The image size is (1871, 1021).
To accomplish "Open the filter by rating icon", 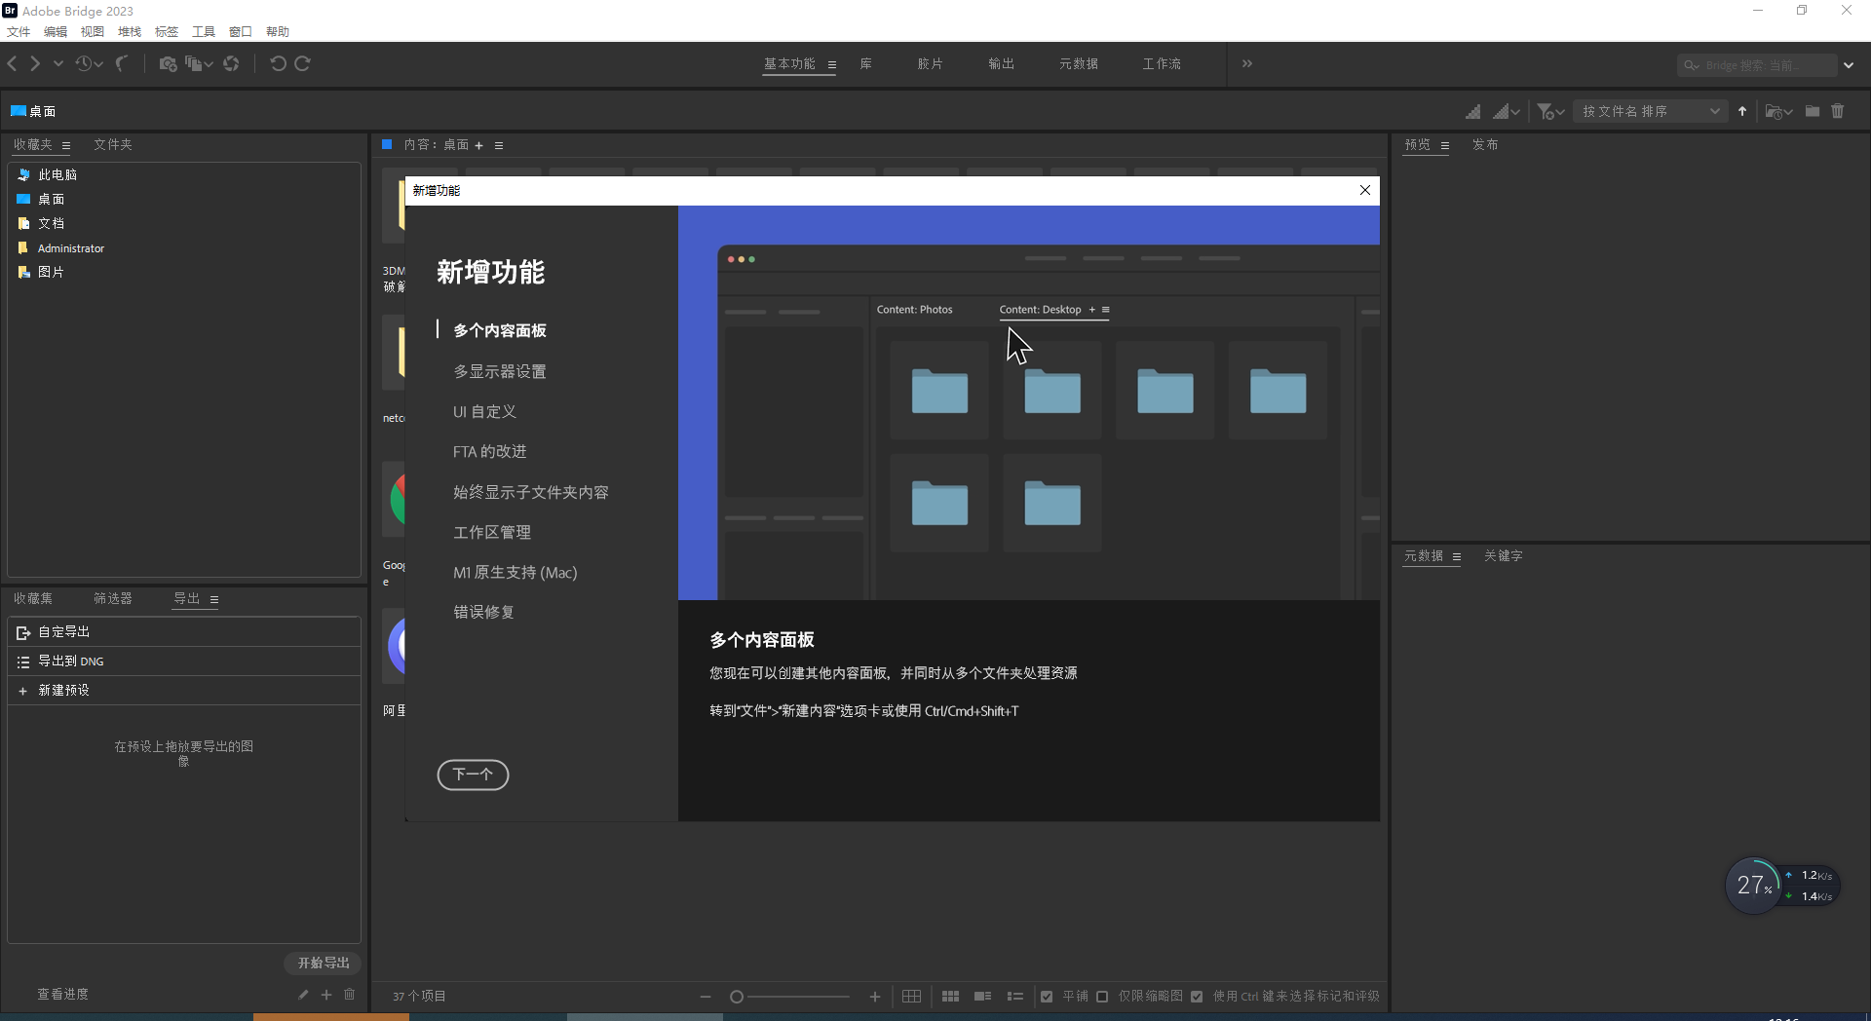I will click(x=1547, y=111).
